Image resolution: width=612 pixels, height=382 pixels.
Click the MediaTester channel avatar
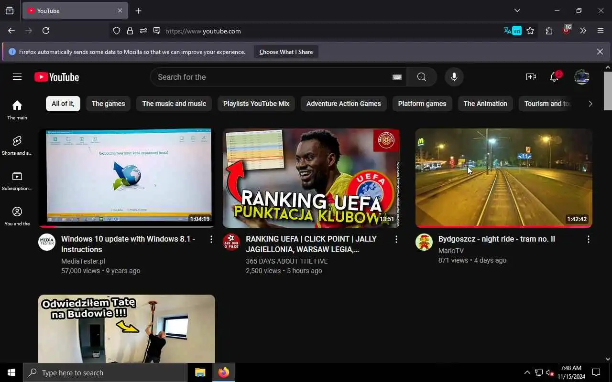(47, 242)
